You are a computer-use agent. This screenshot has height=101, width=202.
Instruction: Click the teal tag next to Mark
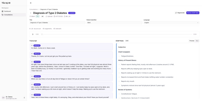click(38, 16)
